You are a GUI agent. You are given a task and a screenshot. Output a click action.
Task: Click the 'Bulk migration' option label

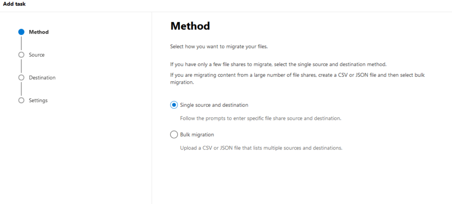(197, 134)
